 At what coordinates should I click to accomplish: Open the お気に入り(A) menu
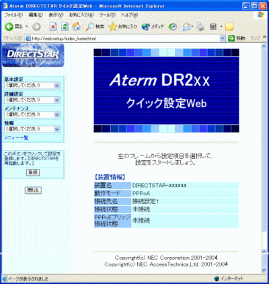81,15
